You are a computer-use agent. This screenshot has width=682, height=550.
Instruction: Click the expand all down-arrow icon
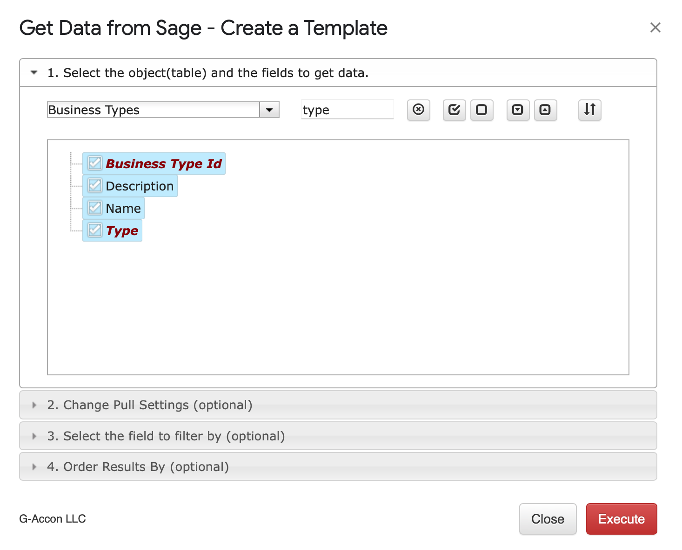517,110
